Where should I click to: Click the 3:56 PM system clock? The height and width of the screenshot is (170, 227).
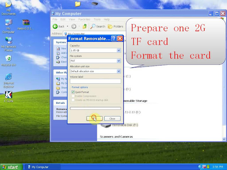(x=217, y=167)
